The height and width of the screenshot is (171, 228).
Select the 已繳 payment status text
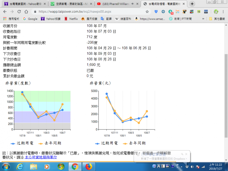coord(90,71)
